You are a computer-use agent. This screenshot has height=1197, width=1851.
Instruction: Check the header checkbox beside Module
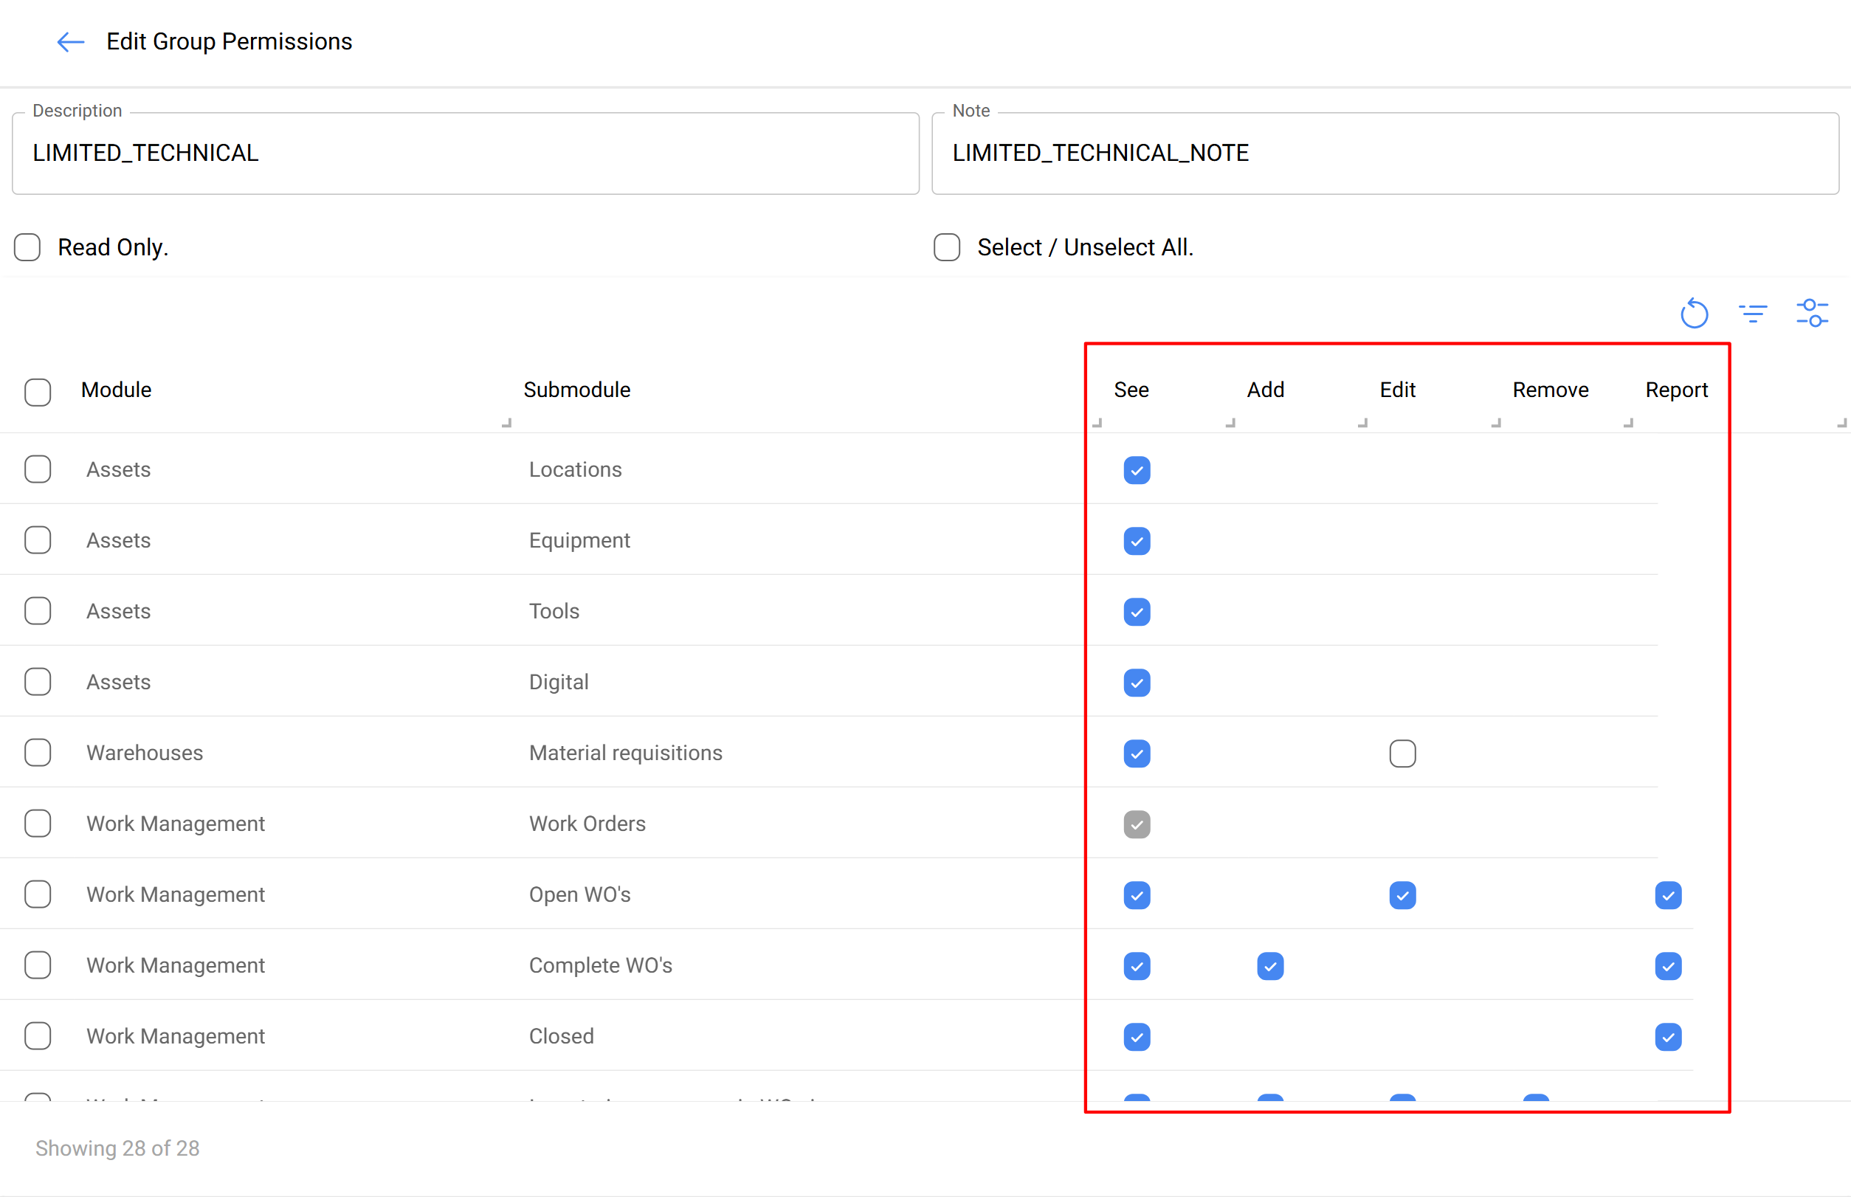point(38,393)
